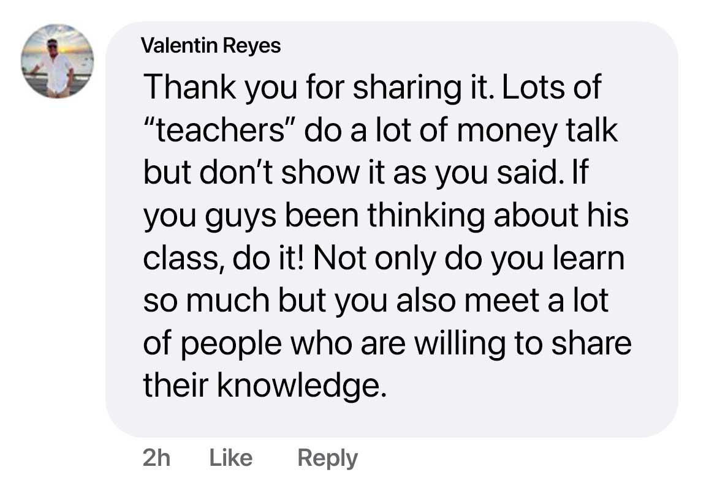Click the words "also meet a lot"
Image resolution: width=717 pixels, height=494 pixels.
click(x=503, y=301)
